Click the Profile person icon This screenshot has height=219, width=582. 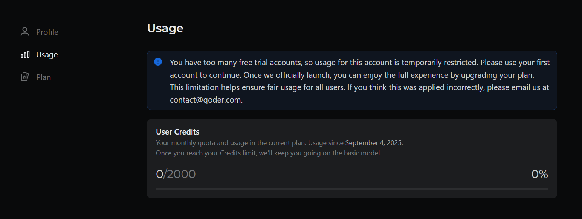(x=25, y=32)
